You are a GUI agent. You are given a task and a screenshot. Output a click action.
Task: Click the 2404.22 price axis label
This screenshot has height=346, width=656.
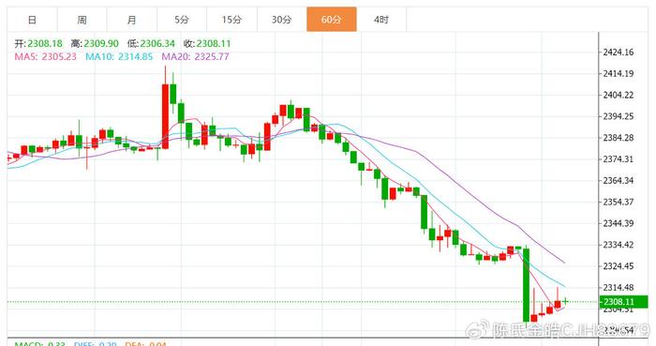[619, 95]
